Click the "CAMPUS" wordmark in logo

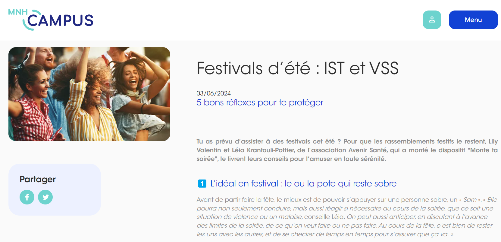pyautogui.click(x=61, y=20)
